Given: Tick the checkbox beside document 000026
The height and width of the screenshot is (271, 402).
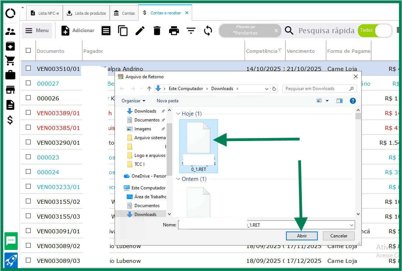Looking at the screenshot, I should coord(28,98).
